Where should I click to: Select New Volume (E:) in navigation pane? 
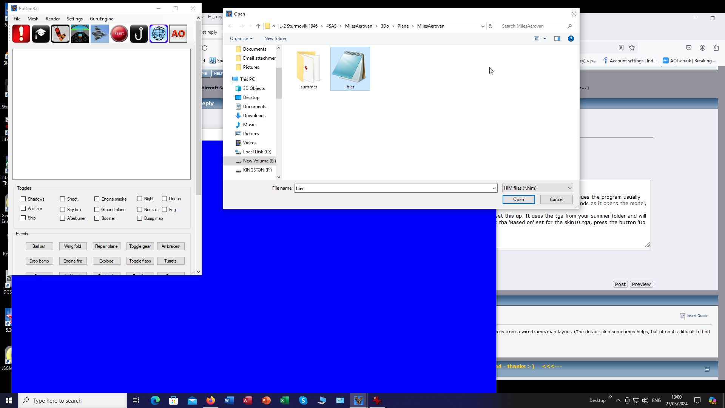[x=259, y=161]
